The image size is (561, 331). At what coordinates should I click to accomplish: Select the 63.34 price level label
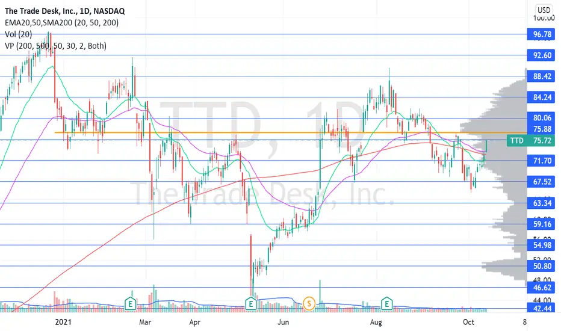(541, 203)
